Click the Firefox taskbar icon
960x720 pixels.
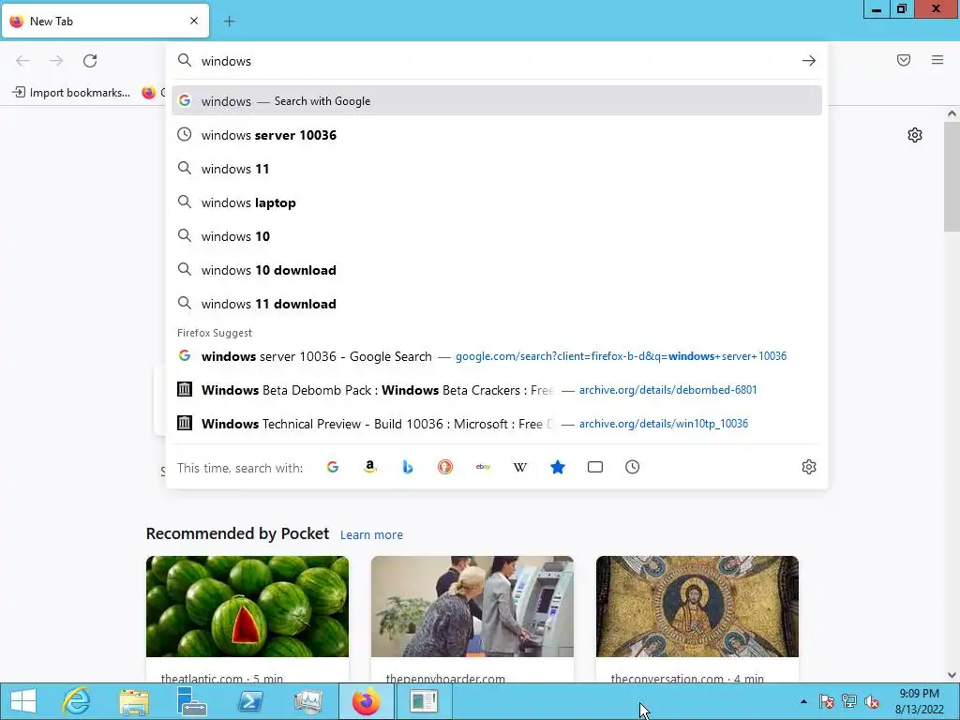point(367,701)
